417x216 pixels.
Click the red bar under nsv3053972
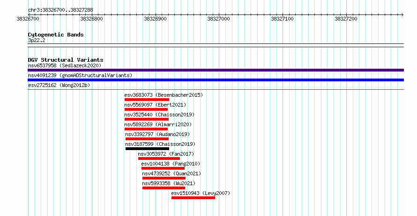[159, 158]
